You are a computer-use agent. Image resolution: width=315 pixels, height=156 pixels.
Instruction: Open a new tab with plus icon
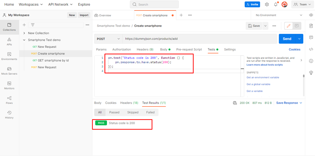[x=181, y=15]
